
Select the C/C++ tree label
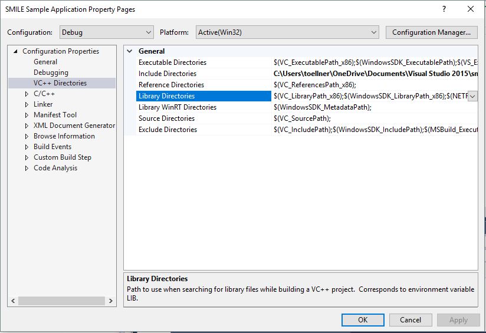[x=44, y=94]
